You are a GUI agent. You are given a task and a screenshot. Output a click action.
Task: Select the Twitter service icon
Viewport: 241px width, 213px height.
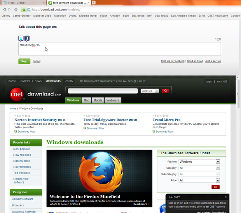21,38
